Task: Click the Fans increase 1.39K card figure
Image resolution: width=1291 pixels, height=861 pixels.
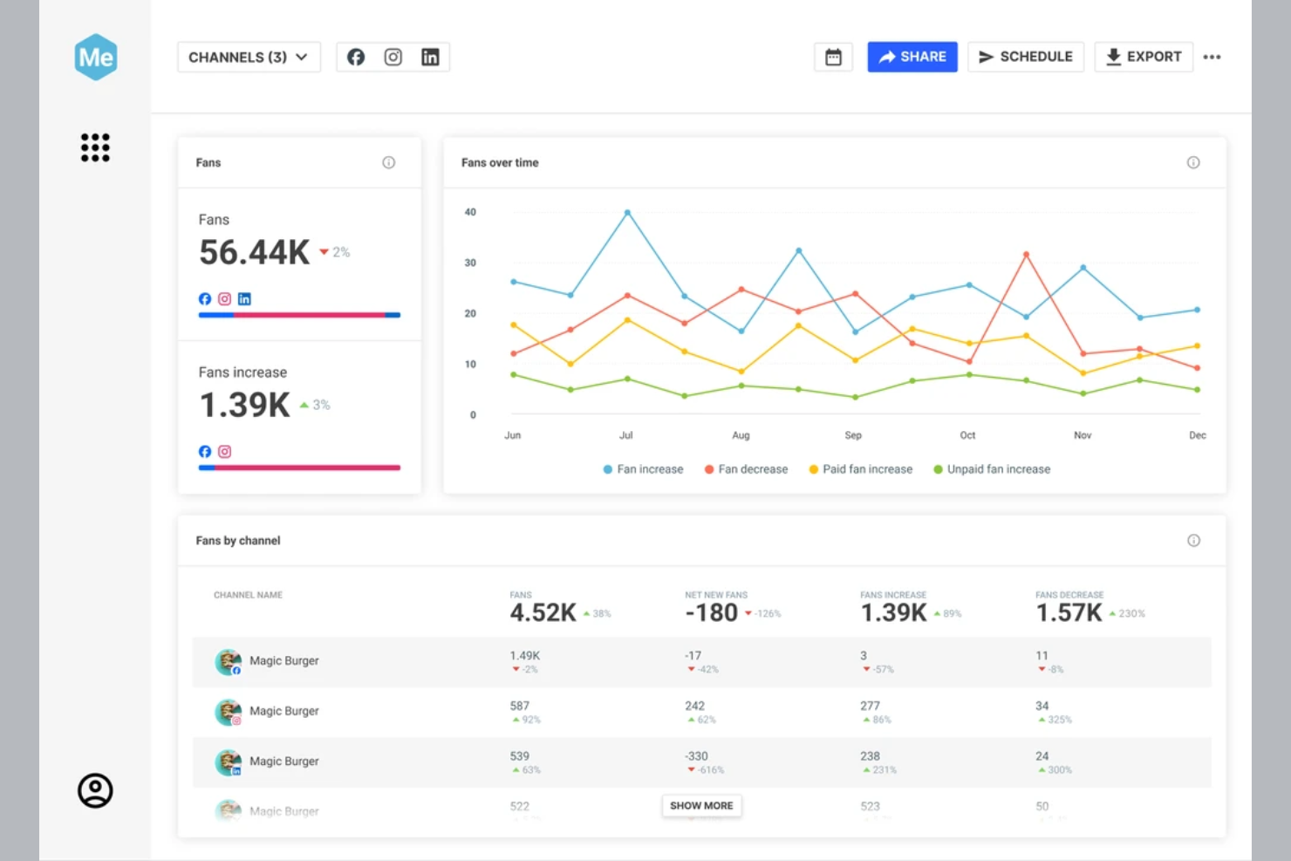Action: [244, 405]
